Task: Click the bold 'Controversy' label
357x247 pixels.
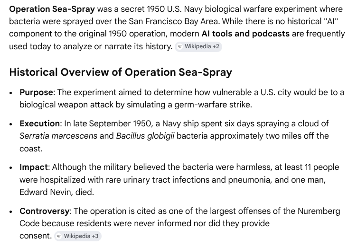Action: pos(45,211)
